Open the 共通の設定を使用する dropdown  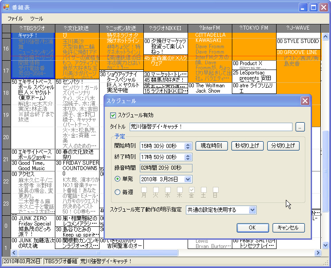coord(221,210)
